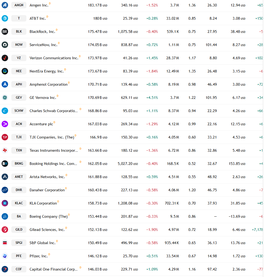264x277 pixels.
Task: Select the 1,075.58 USD BlackRock price
Action: pos(128,32)
